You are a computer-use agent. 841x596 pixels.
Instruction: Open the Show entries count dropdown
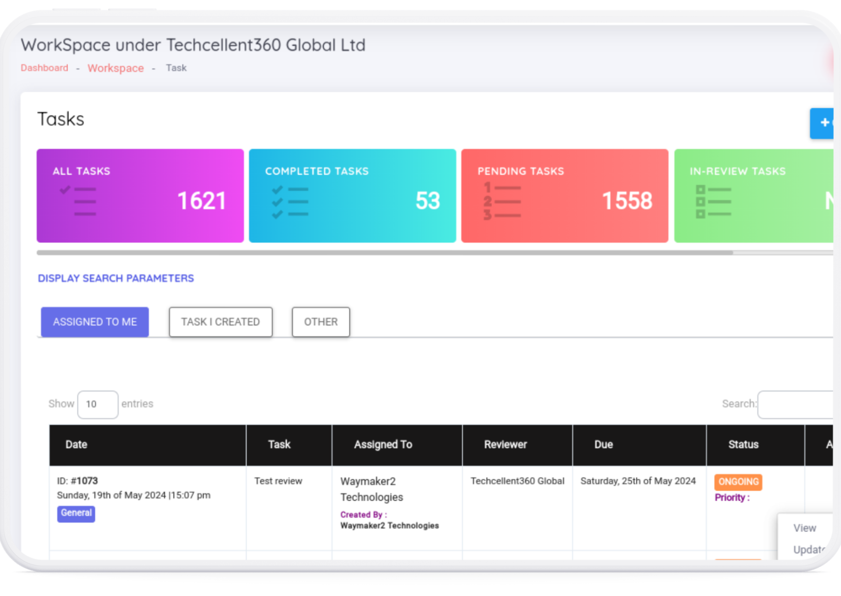98,404
